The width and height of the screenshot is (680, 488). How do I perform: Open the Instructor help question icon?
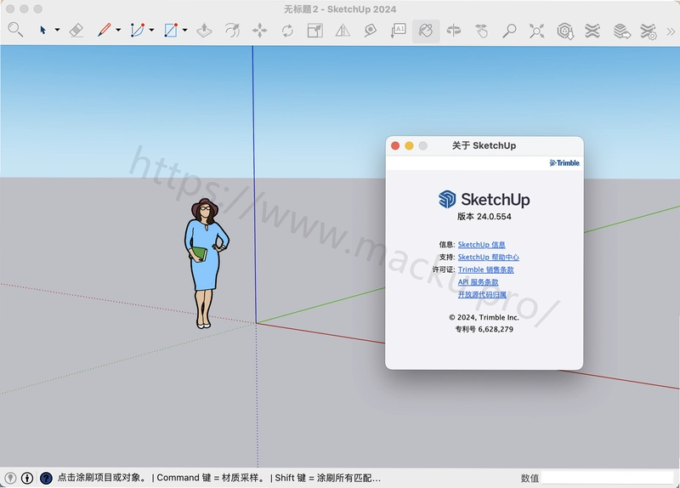pos(46,478)
